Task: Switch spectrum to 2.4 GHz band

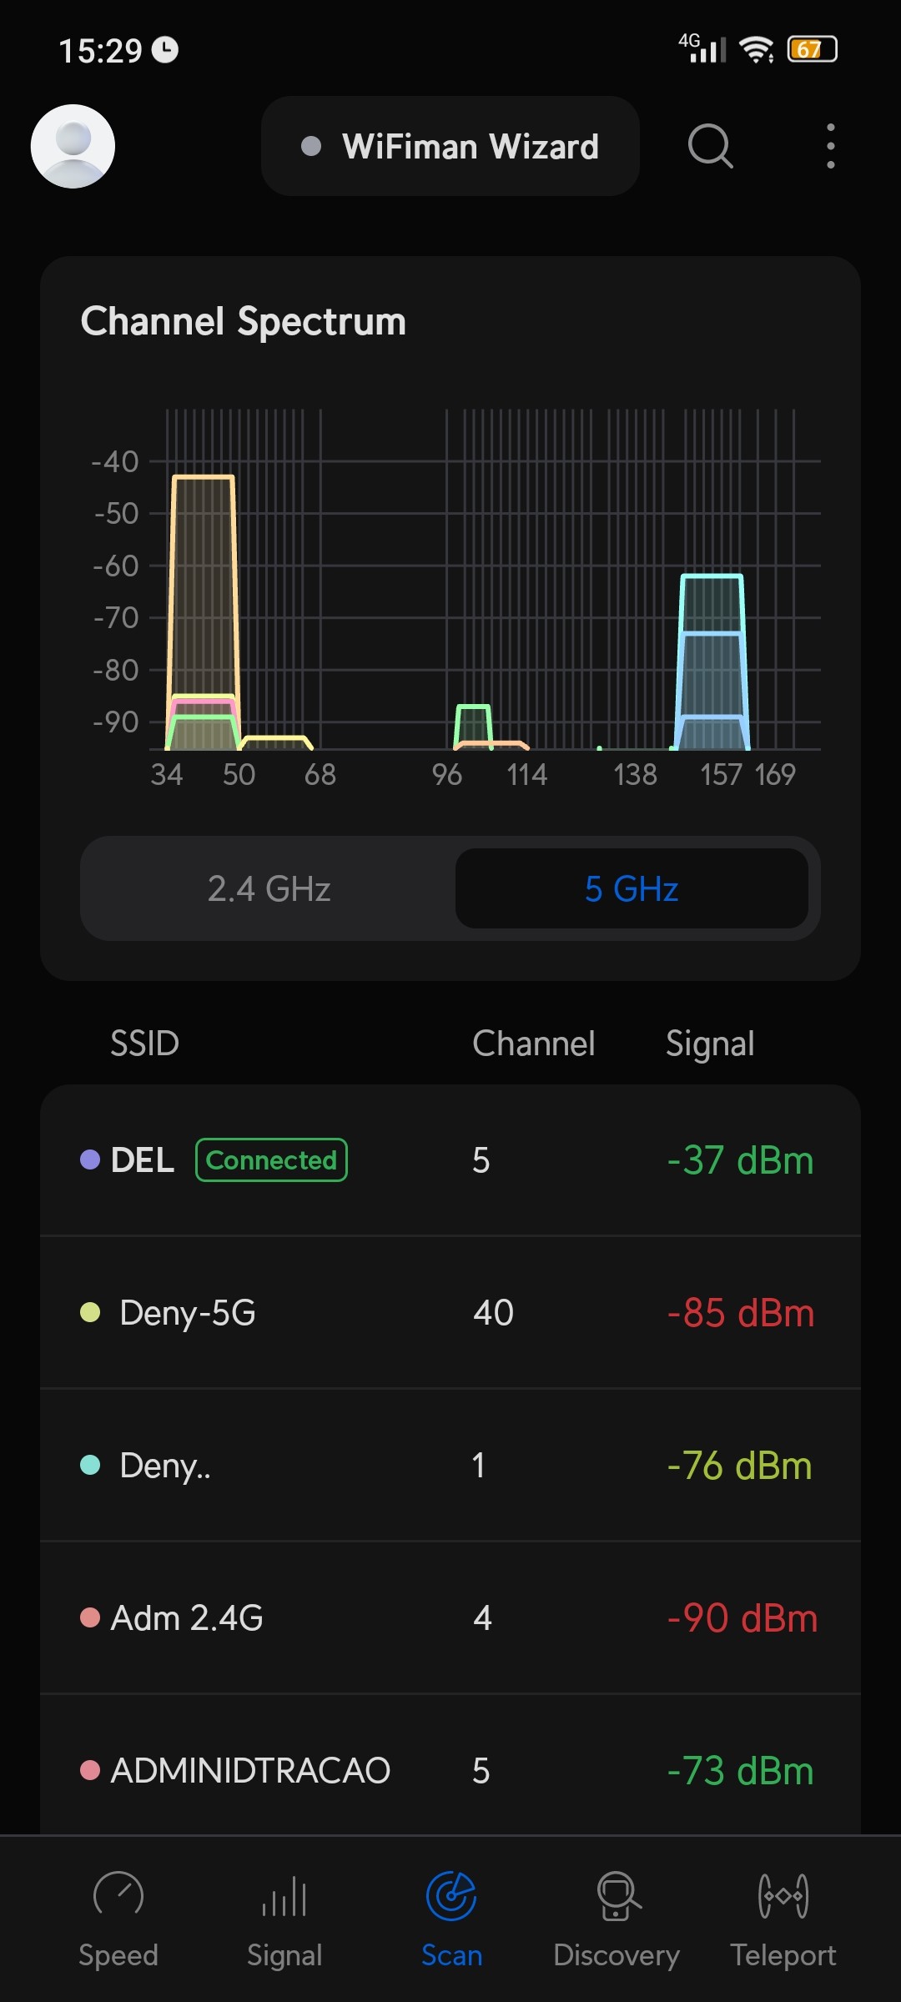Action: tap(269, 888)
